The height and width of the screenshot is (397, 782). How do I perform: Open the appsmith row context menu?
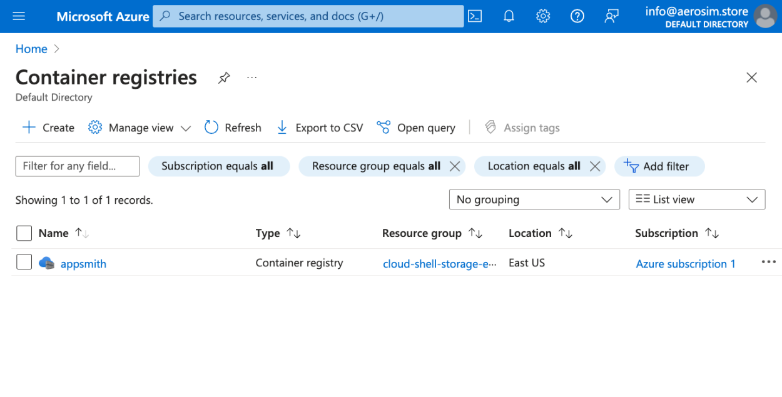768,262
